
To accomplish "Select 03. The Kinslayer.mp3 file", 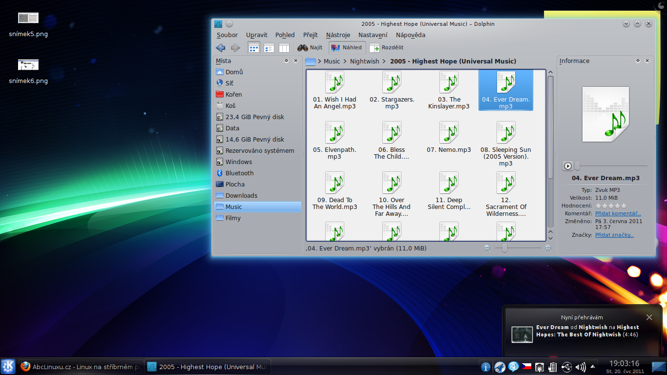I will [x=449, y=91].
